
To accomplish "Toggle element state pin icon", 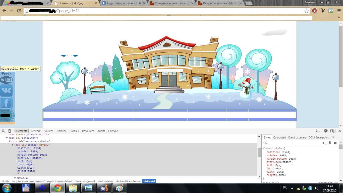I will click(x=330, y=143).
